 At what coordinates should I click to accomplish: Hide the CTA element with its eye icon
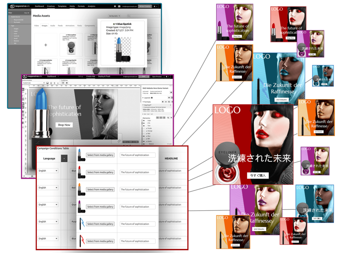[x=144, y=123]
